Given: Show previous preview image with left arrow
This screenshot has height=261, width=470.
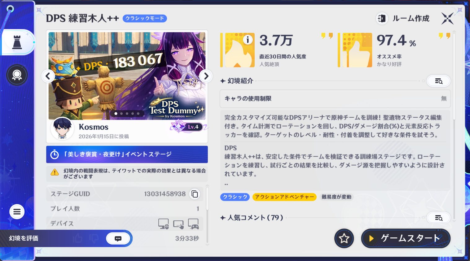Looking at the screenshot, I should pos(48,76).
